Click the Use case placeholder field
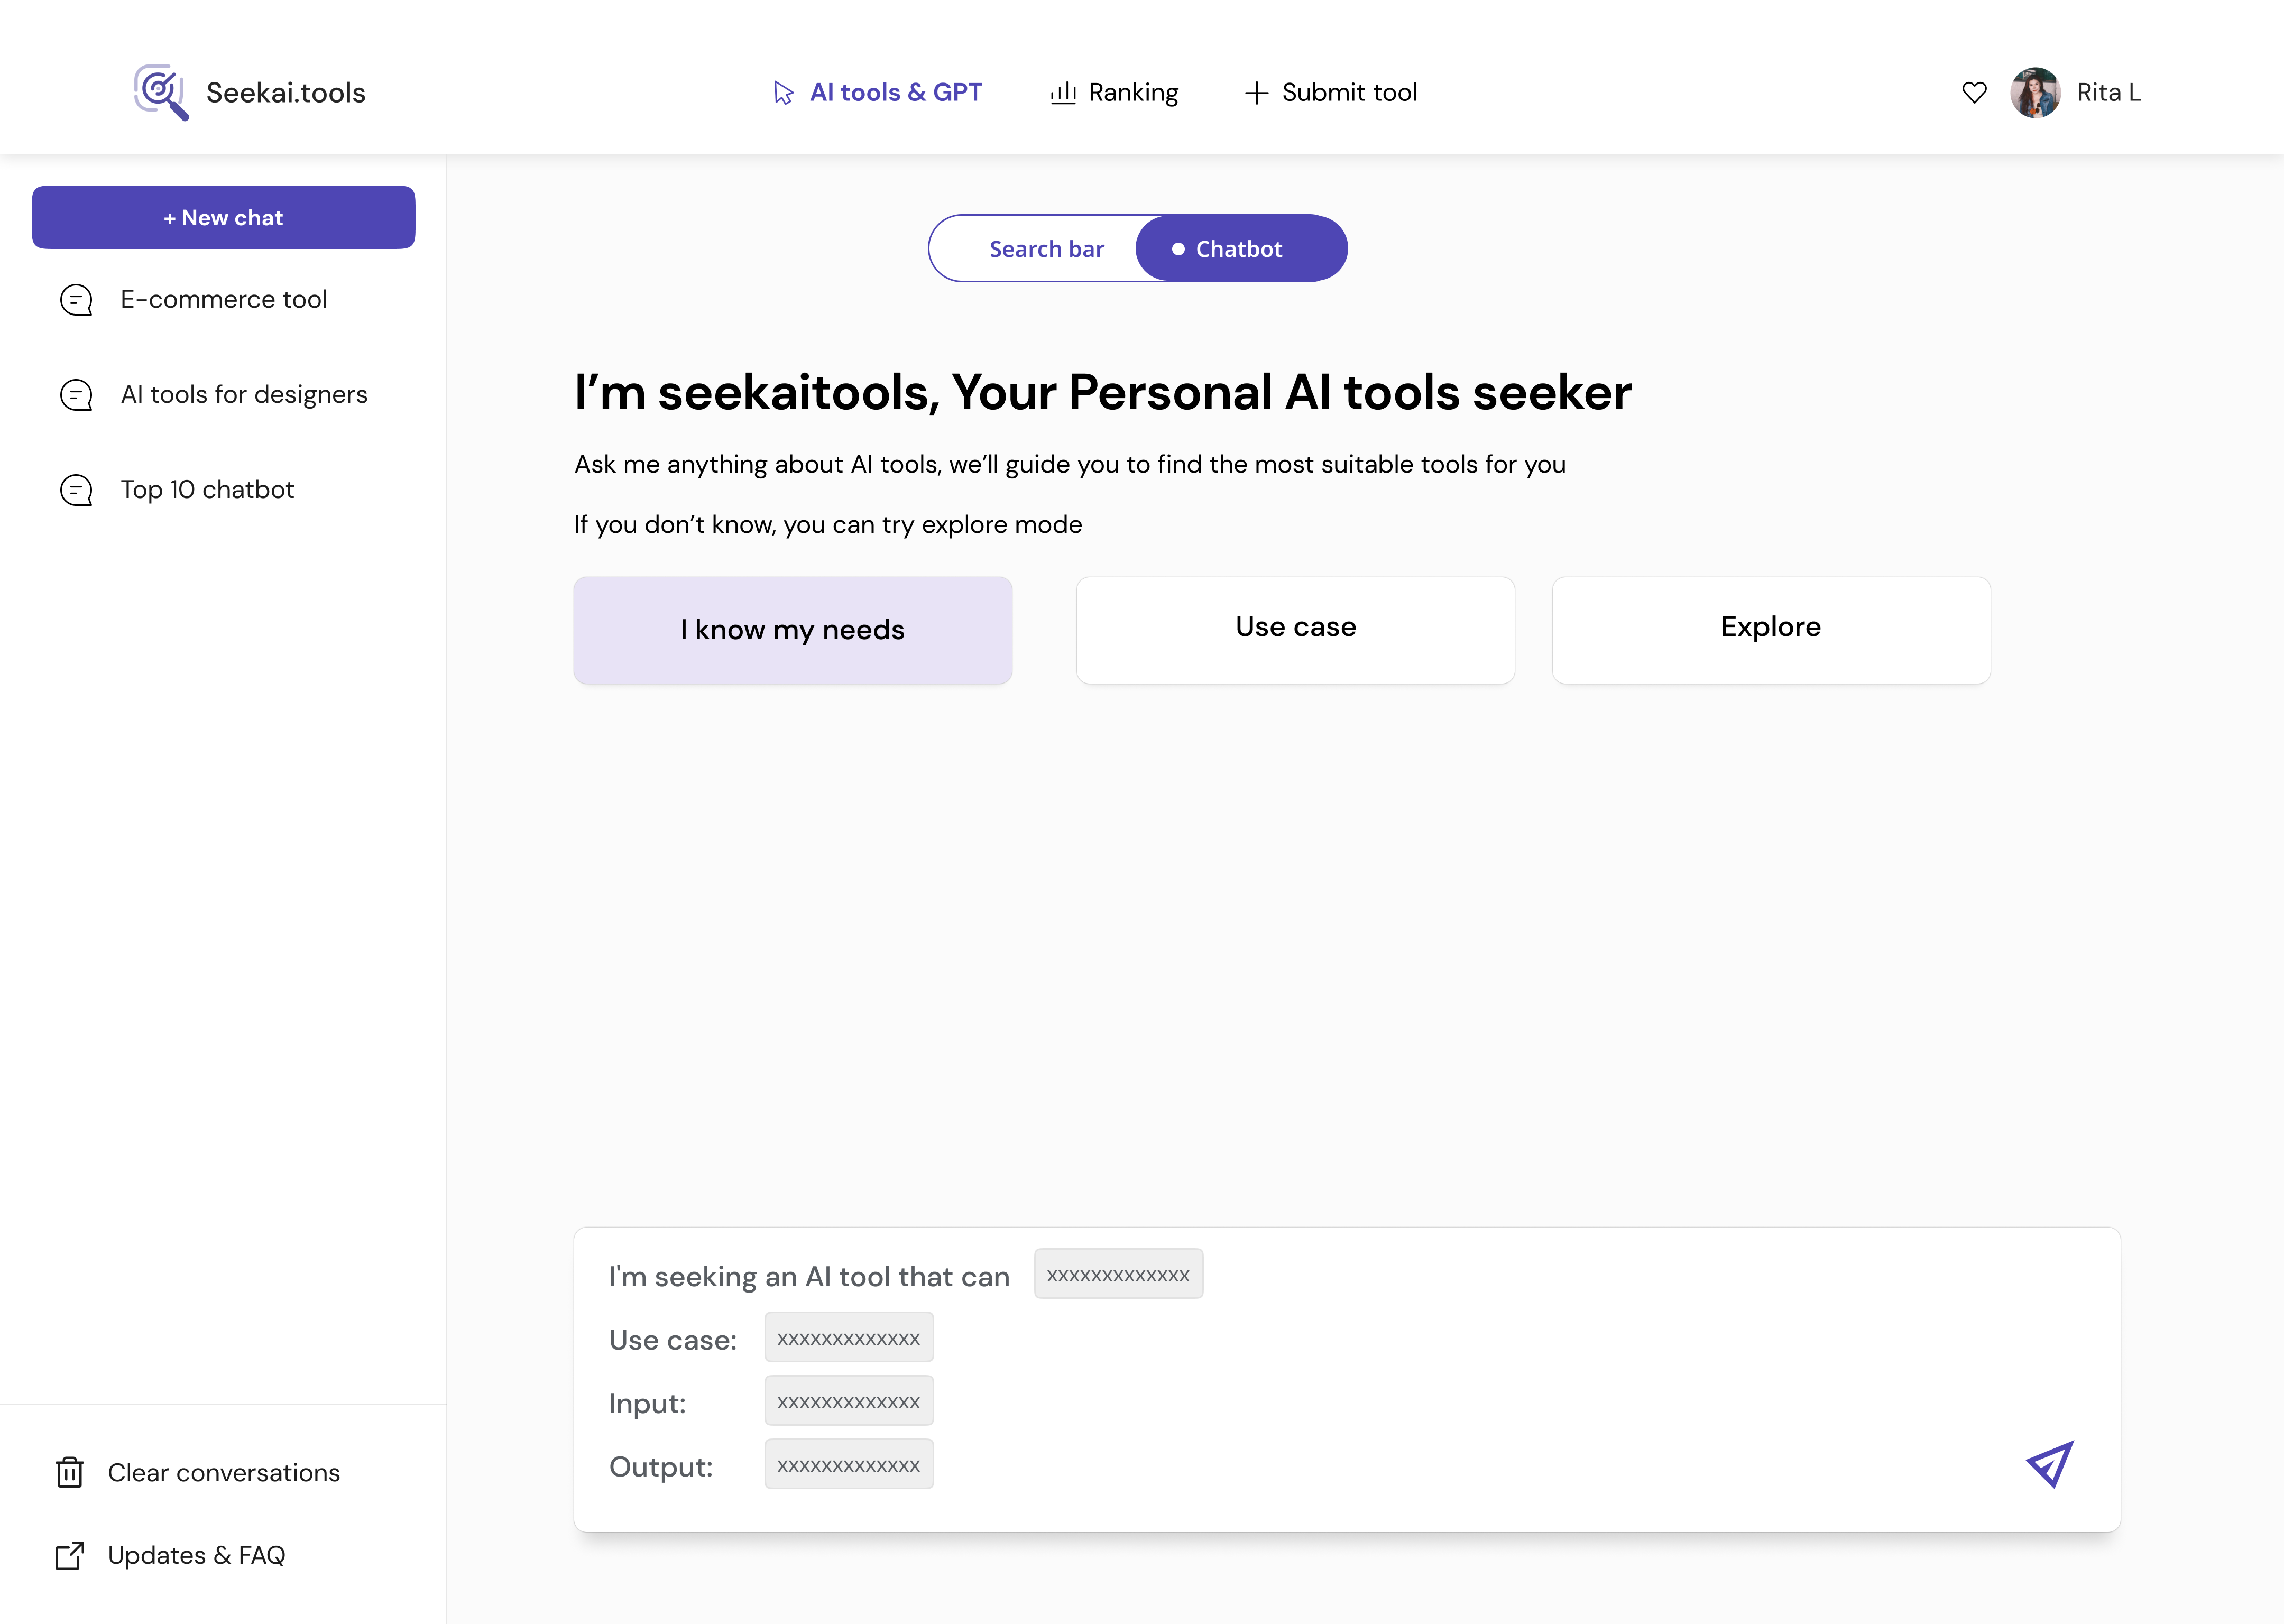Viewport: 2284px width, 1624px height. pos(848,1338)
